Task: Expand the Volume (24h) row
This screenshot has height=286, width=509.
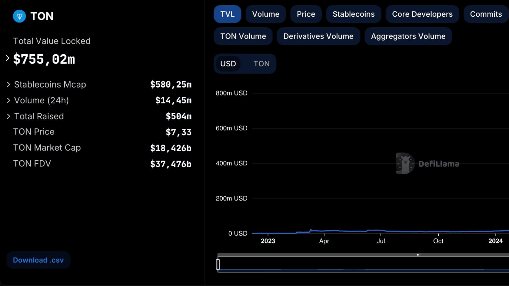Action: coord(8,100)
